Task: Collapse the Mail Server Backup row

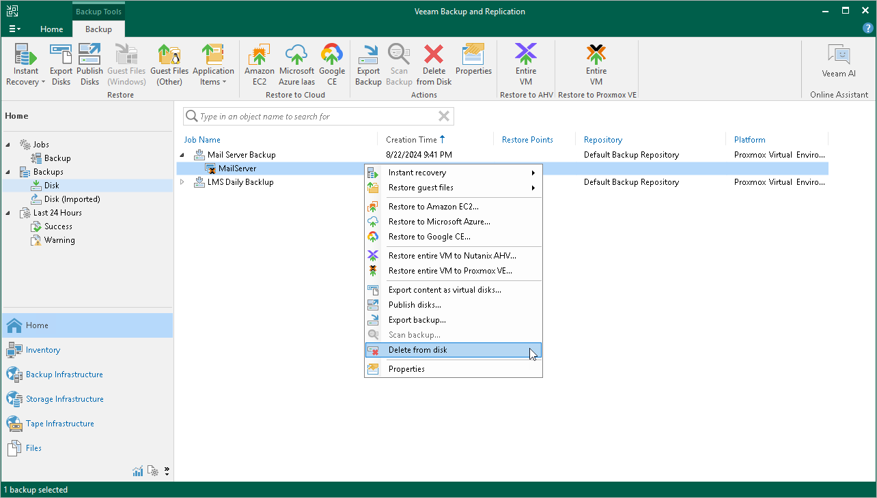Action: tap(182, 155)
